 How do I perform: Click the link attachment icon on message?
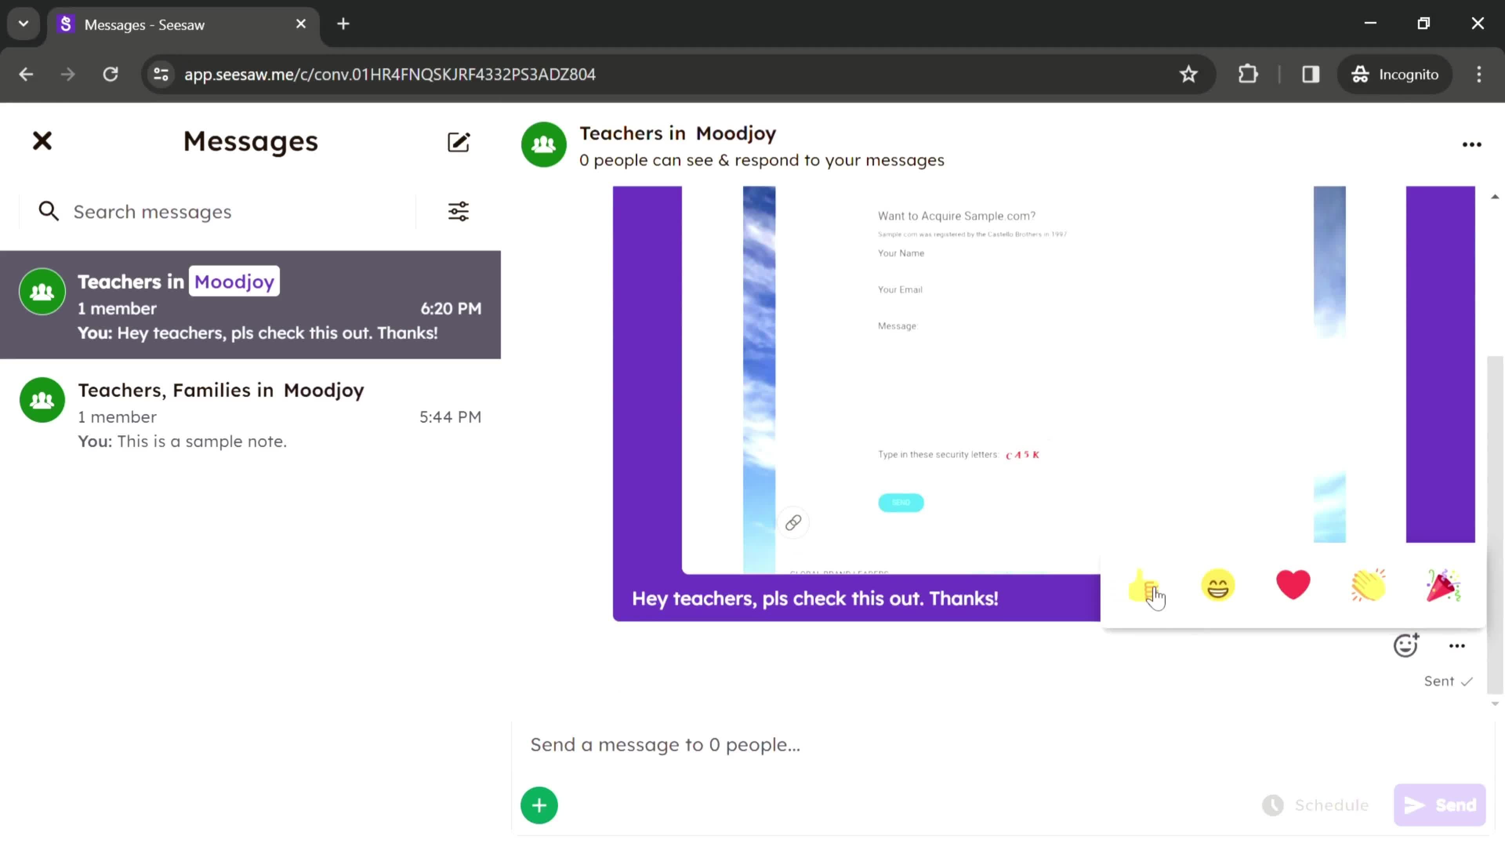[793, 522]
